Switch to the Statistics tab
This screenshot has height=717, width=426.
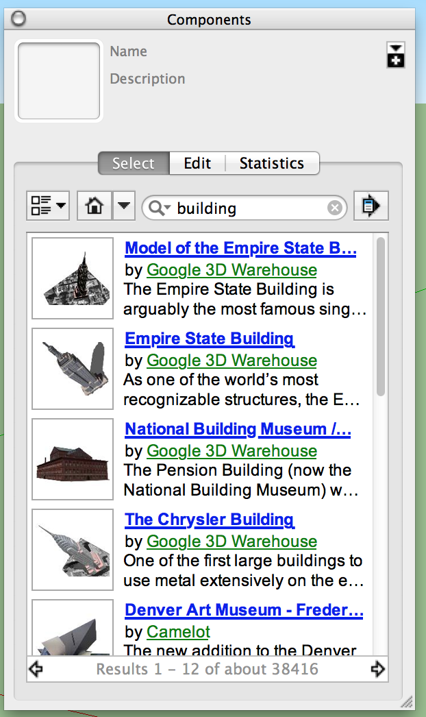(272, 163)
